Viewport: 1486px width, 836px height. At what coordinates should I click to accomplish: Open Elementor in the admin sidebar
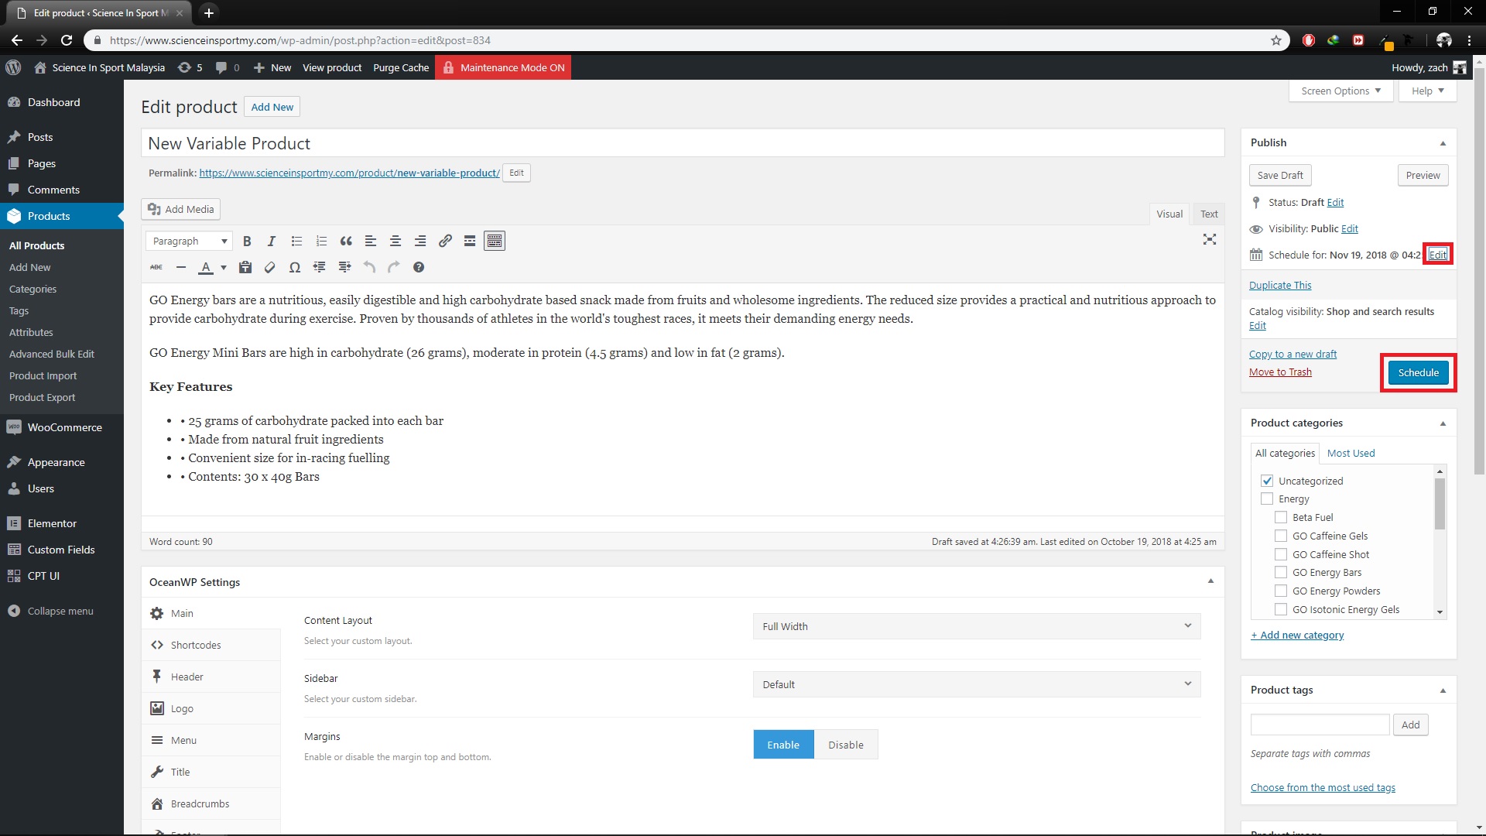coord(62,523)
